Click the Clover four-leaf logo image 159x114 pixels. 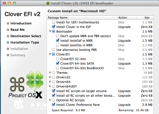[35, 82]
